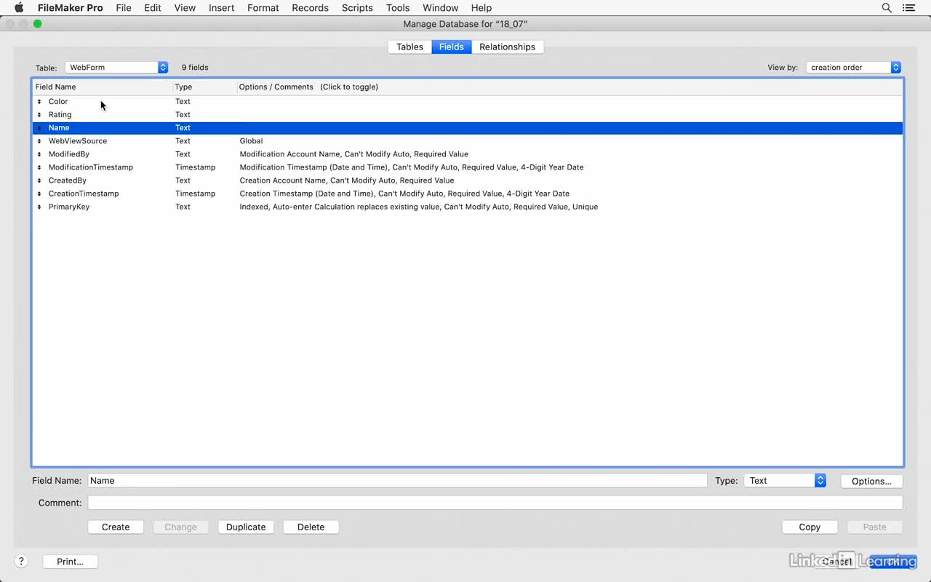The width and height of the screenshot is (931, 582).
Task: Select the Color field row
Action: [x=468, y=102]
